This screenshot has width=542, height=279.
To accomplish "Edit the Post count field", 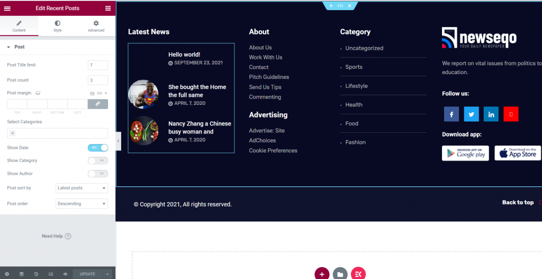I will tap(98, 80).
